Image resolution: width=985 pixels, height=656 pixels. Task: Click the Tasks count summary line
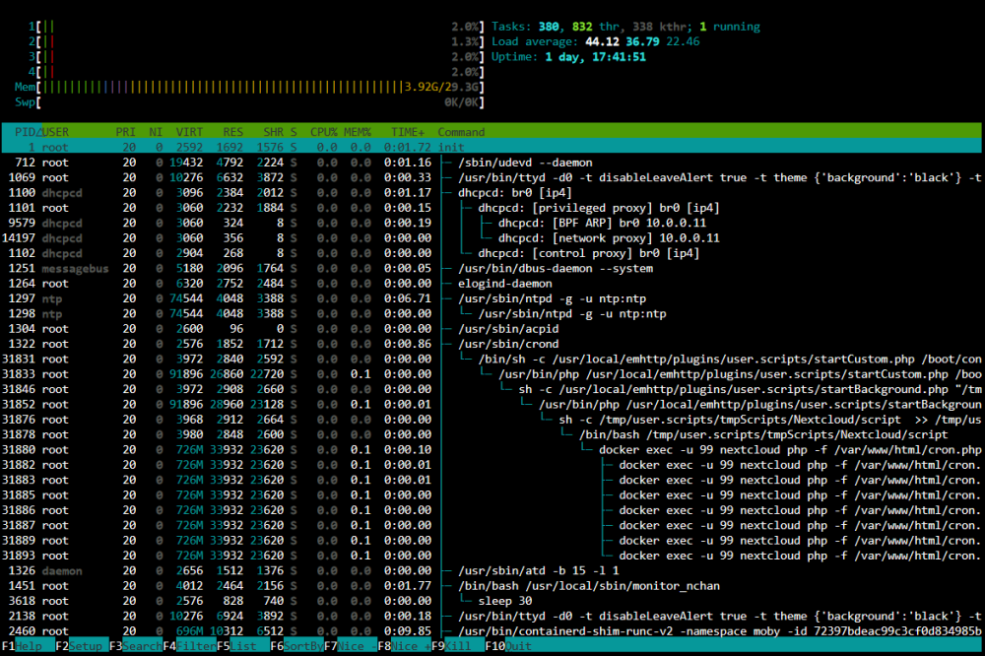(625, 27)
